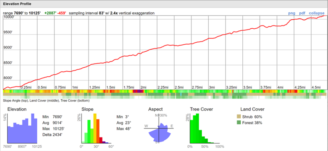Click the Forest land cover swatch
328x151 pixels.
point(239,123)
